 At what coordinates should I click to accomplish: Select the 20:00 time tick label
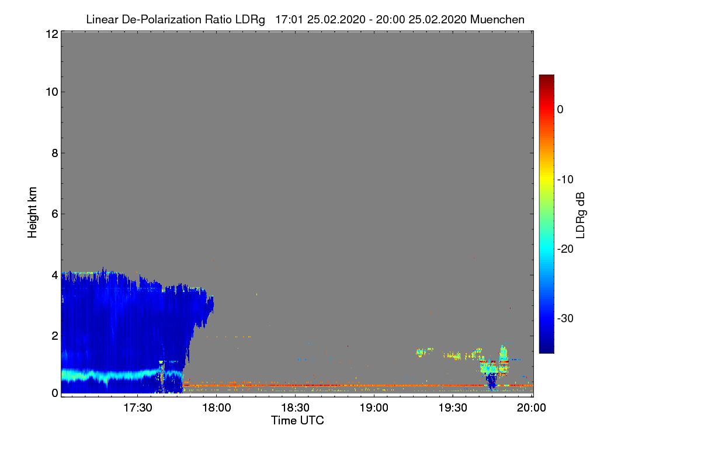click(532, 408)
